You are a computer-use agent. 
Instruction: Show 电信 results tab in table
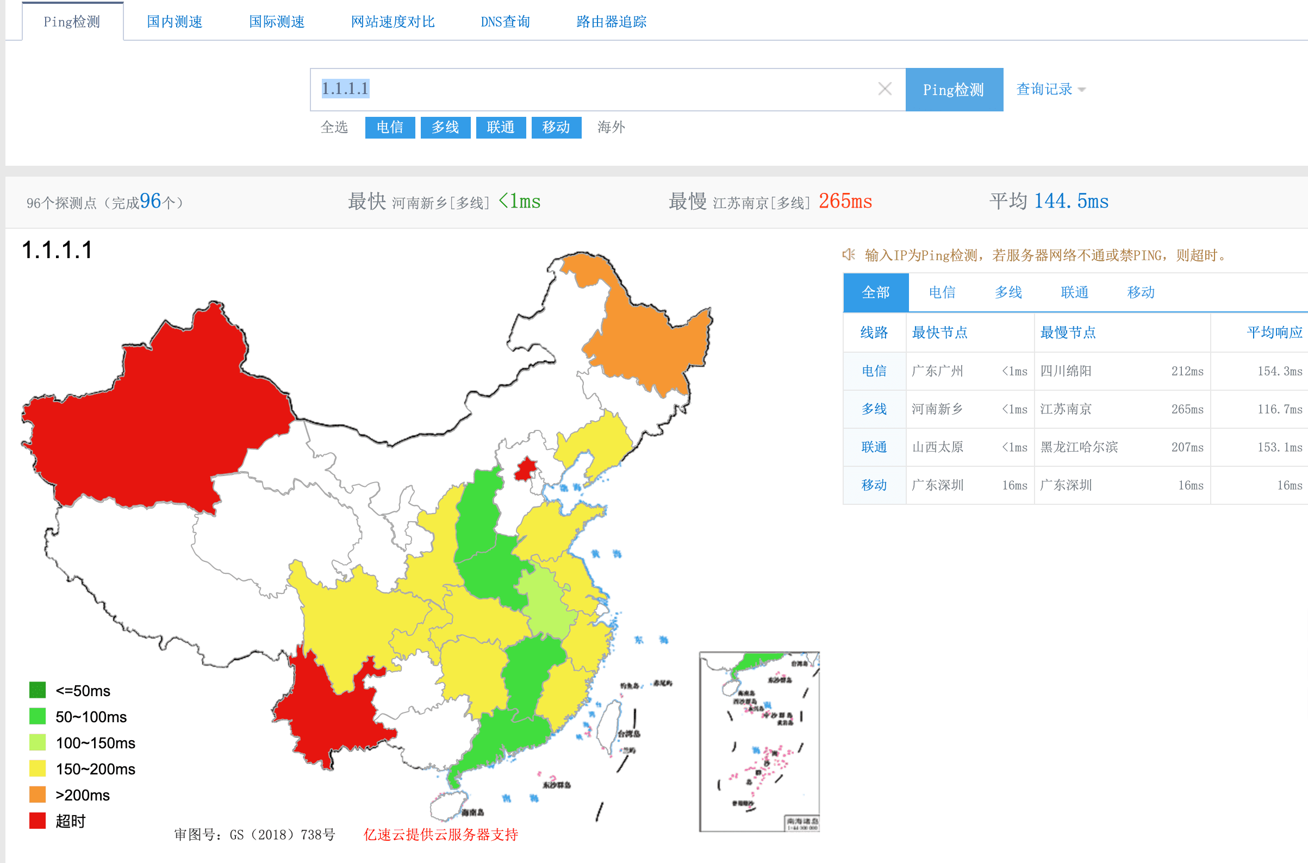point(942,292)
